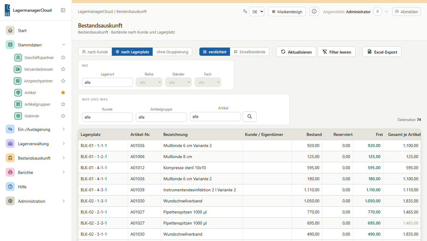The height and width of the screenshot is (241, 427).
Task: Switch grouping to nach Kunde
Action: [x=95, y=52]
